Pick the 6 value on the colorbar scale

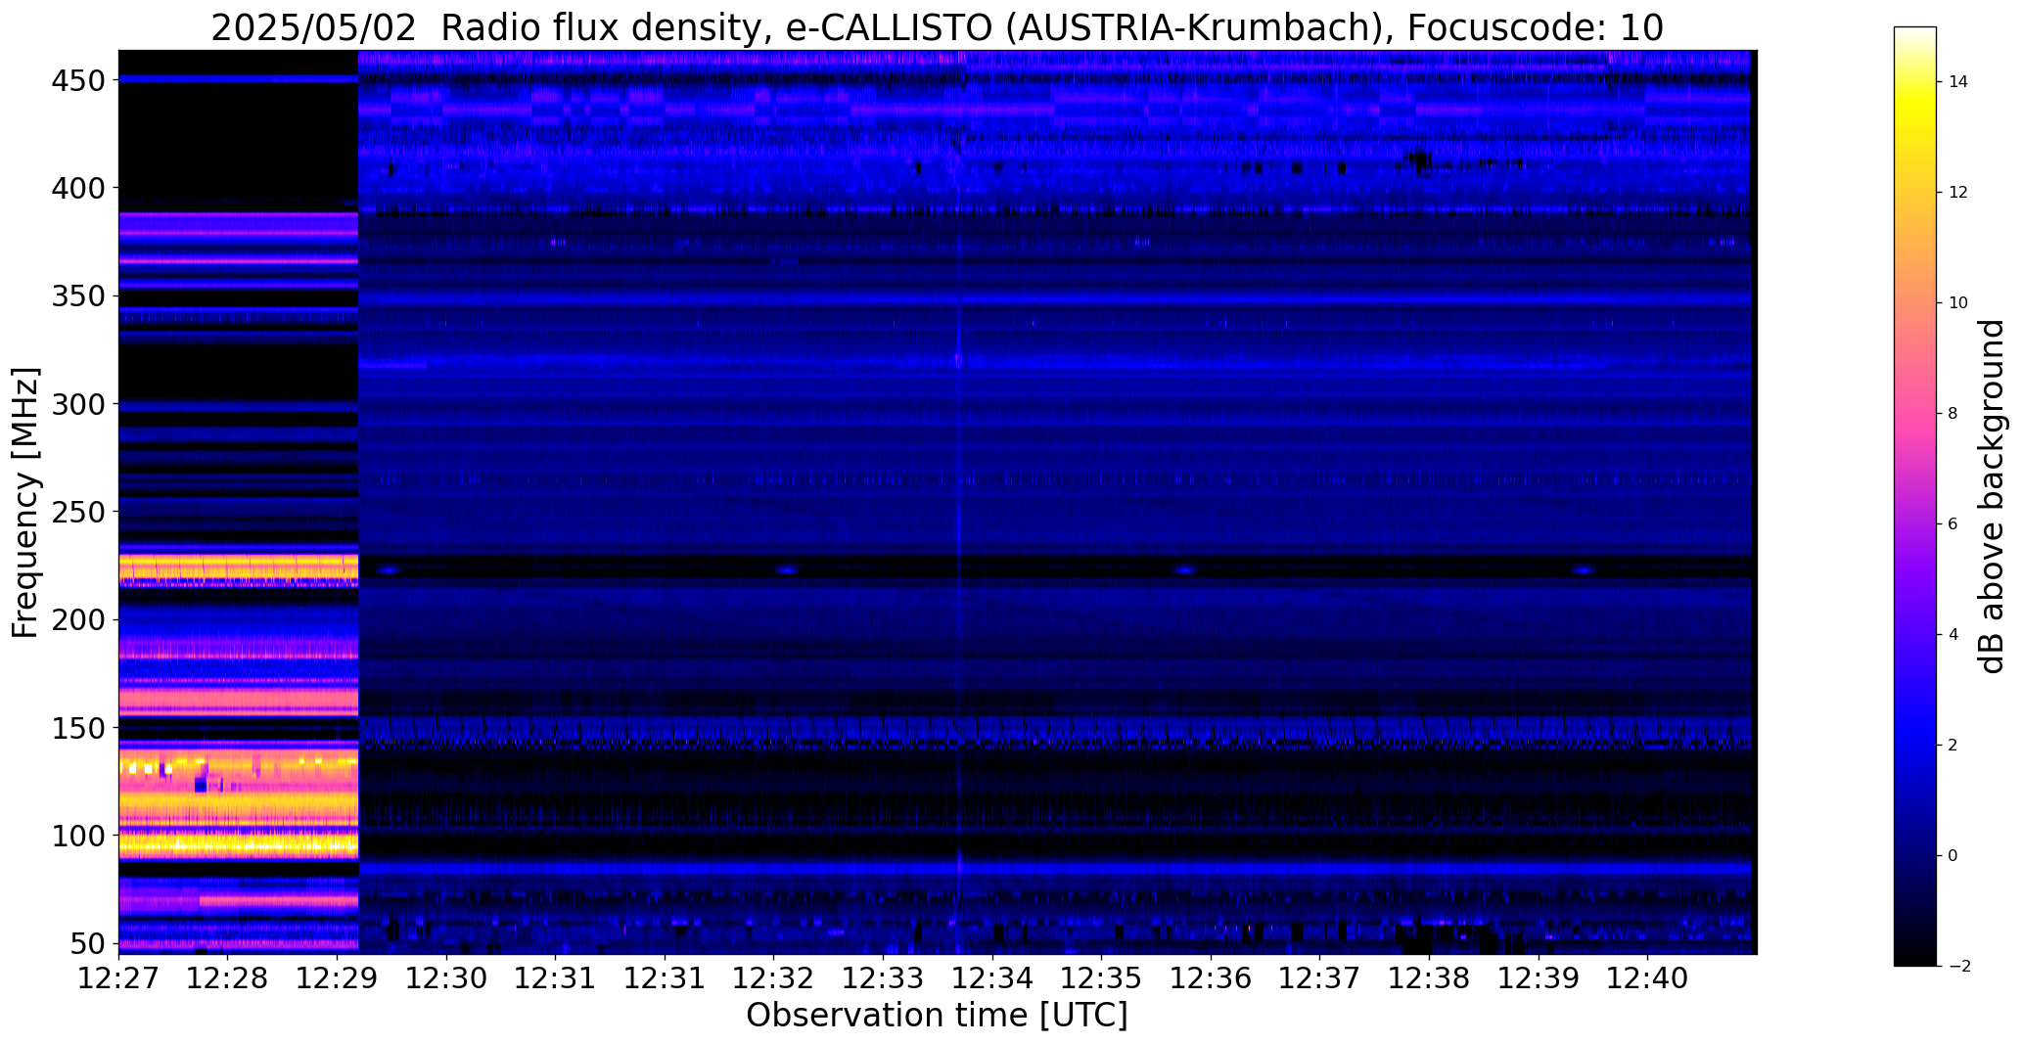point(1953,524)
